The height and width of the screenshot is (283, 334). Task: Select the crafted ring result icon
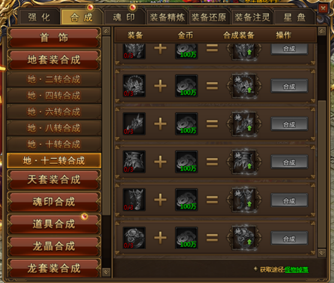pyautogui.click(x=244, y=238)
